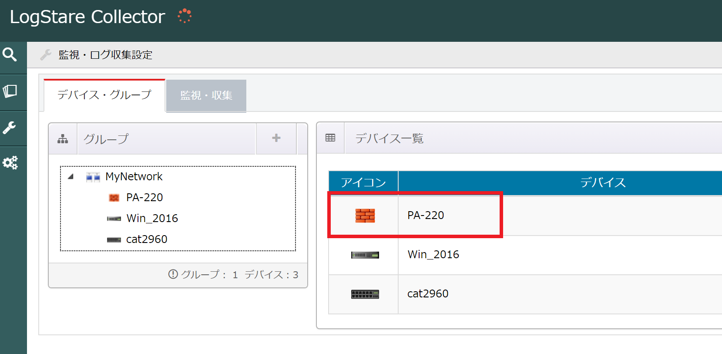
Task: Switch to the 監視・収集 tab
Action: click(x=206, y=95)
